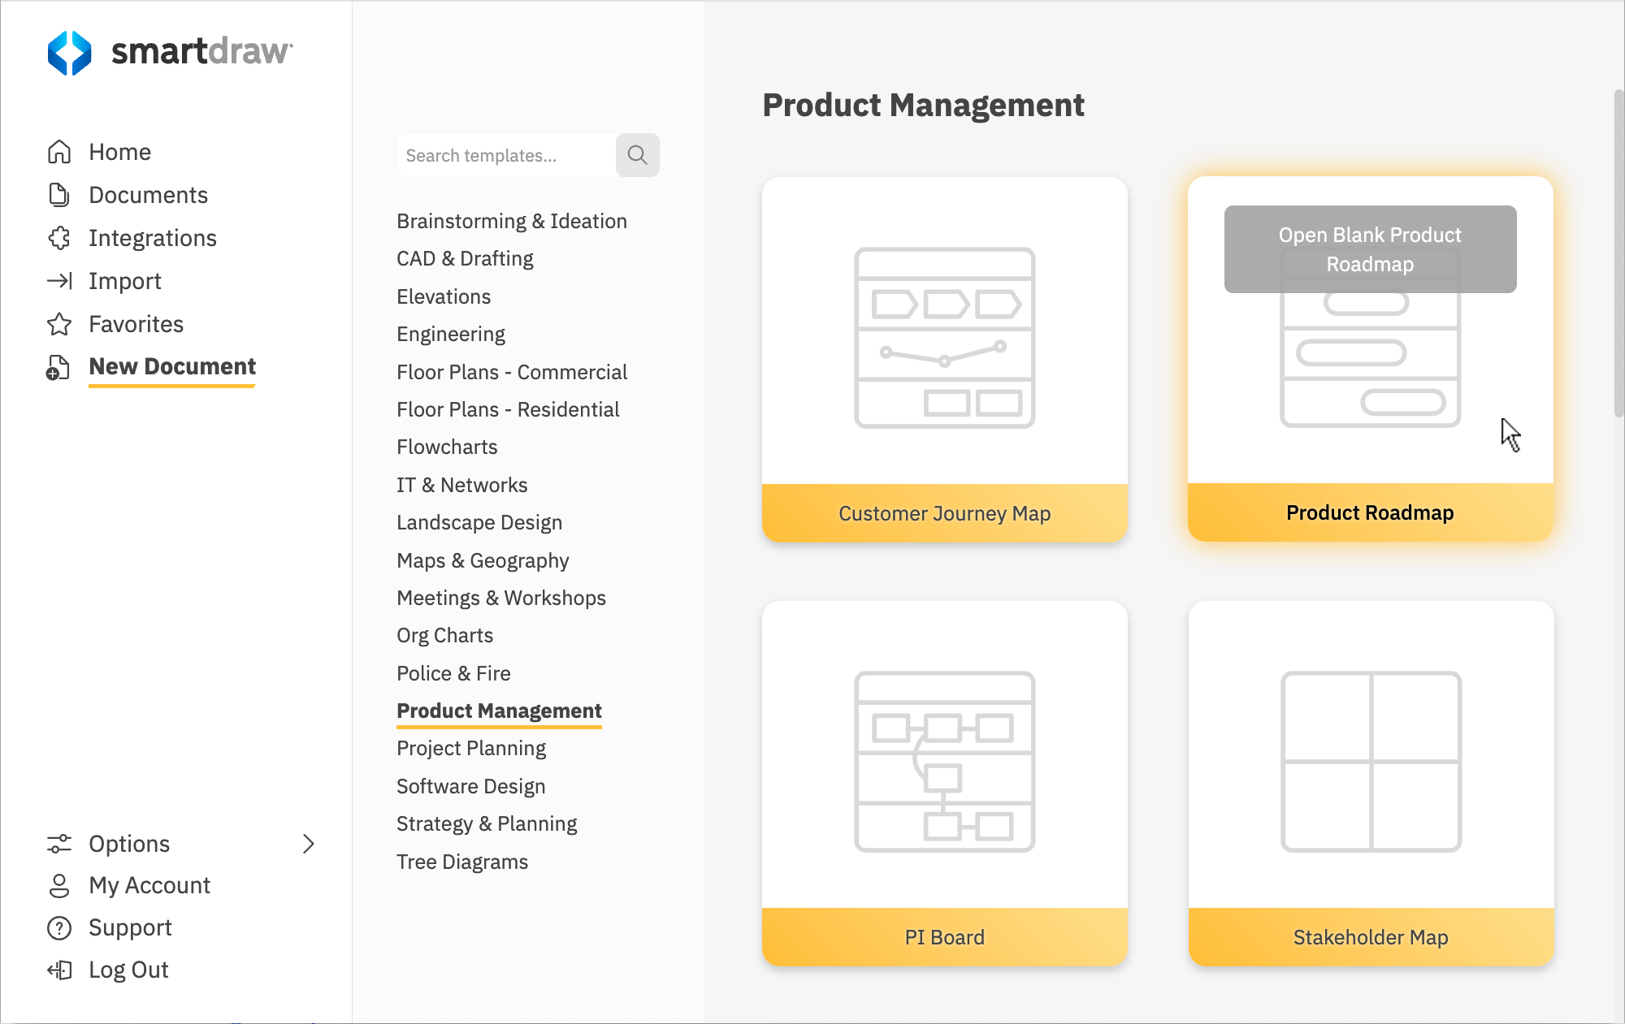Expand the Options menu with arrow
This screenshot has height=1024, width=1625.
pos(310,844)
